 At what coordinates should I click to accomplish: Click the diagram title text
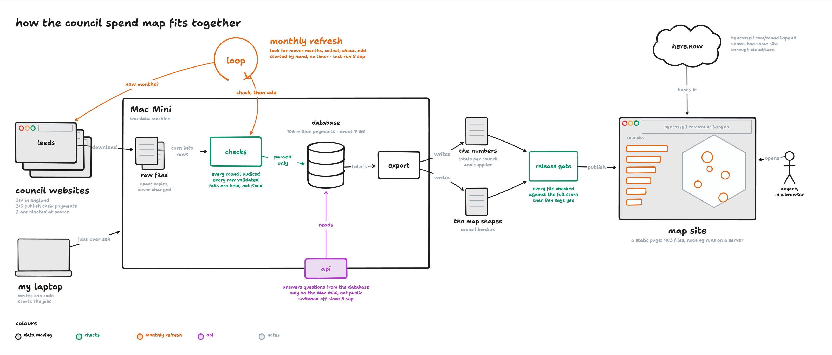pos(128,23)
